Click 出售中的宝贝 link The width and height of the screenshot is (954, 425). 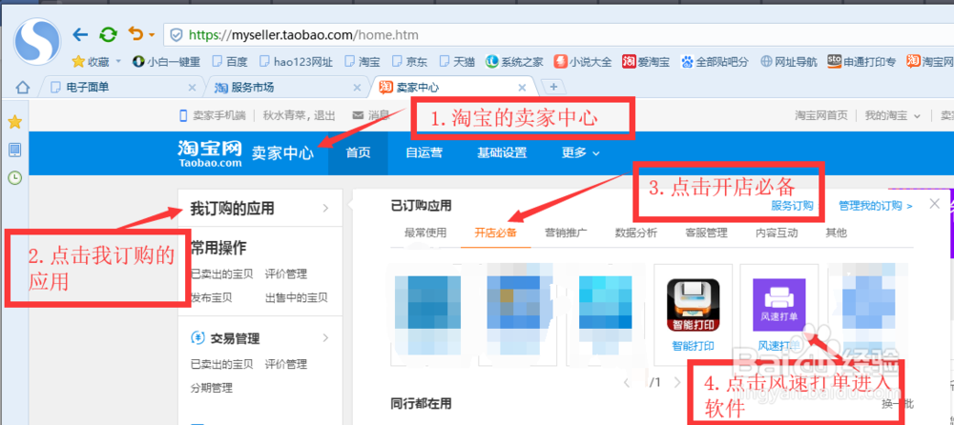297,298
